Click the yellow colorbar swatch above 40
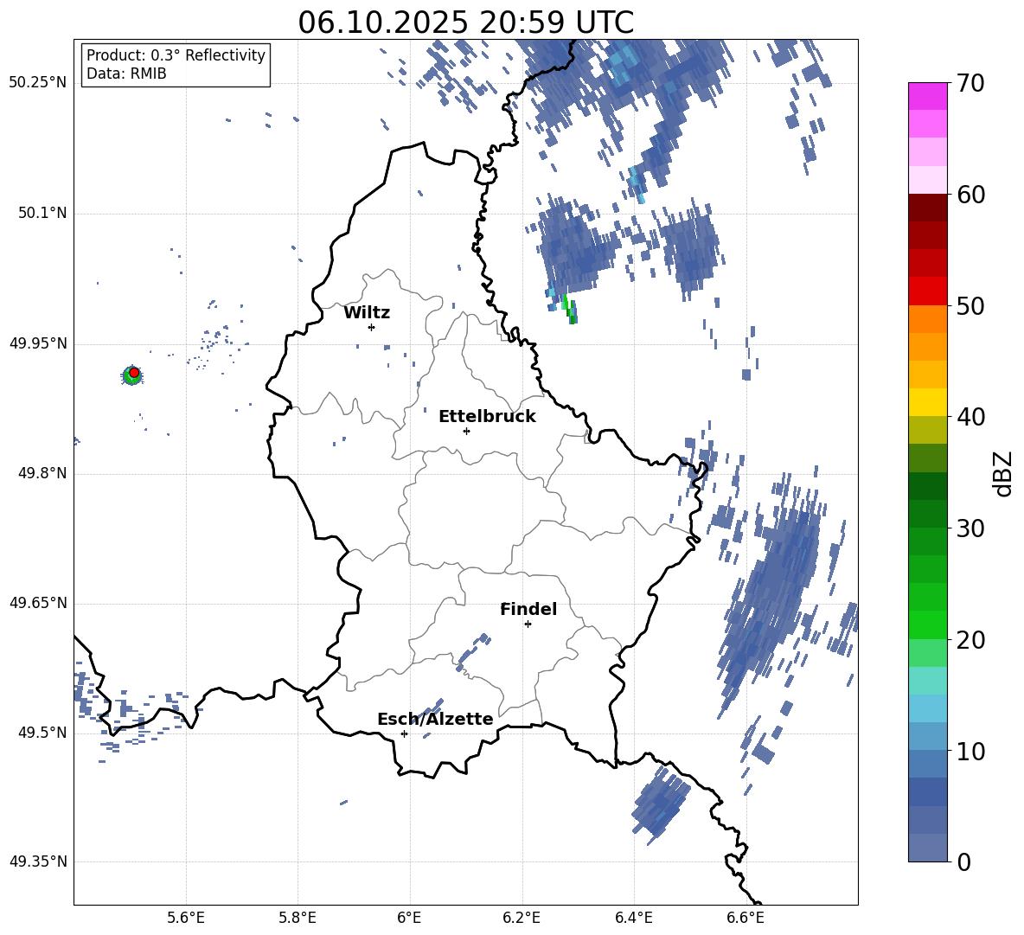Image resolution: width=1024 pixels, height=935 pixels. (927, 402)
